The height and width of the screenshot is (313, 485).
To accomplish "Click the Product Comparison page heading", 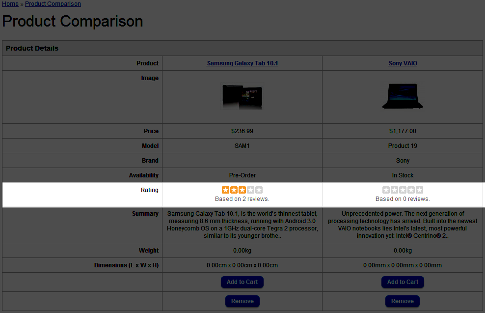I will (72, 21).
